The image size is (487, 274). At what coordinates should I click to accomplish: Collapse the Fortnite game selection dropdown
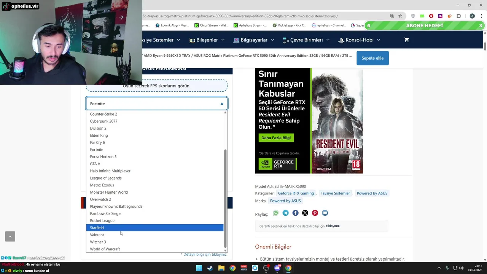pyautogui.click(x=157, y=104)
